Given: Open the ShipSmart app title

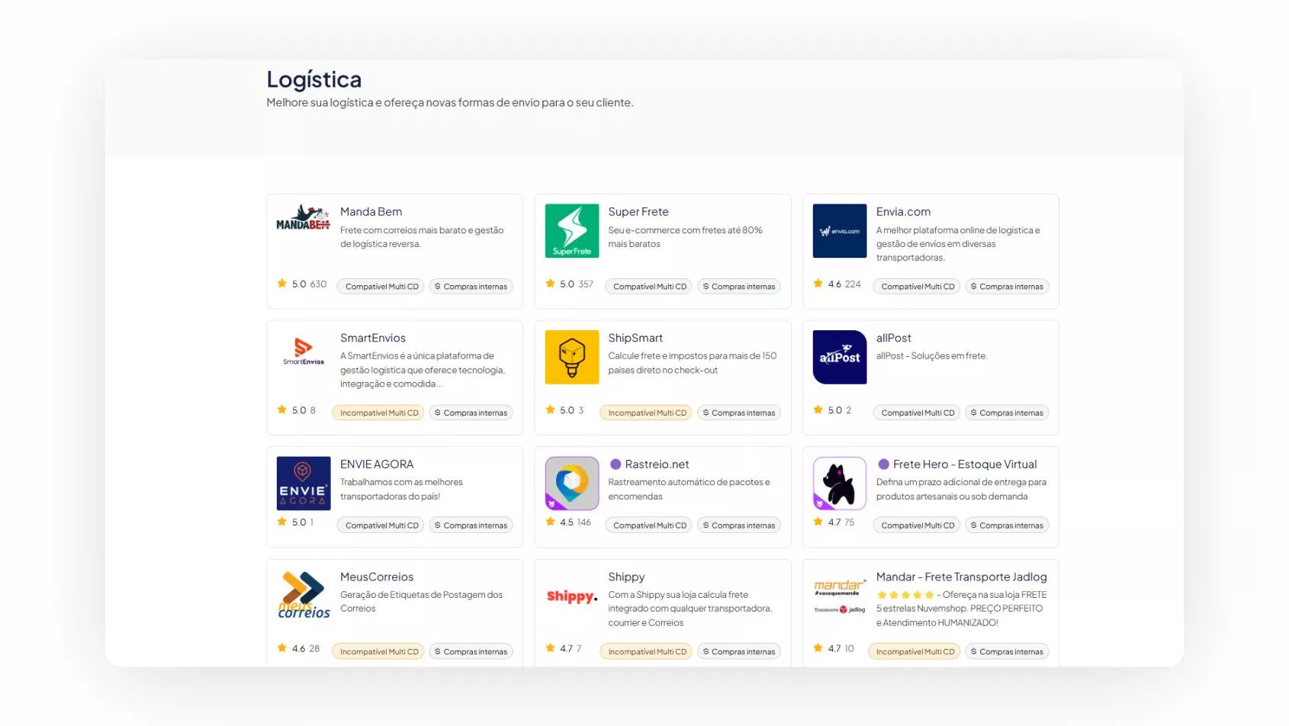Looking at the screenshot, I should click(635, 338).
